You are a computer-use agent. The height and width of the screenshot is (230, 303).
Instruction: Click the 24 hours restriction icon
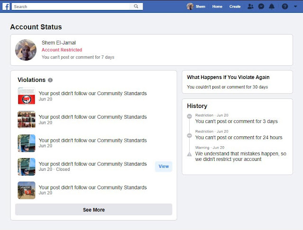point(189,135)
